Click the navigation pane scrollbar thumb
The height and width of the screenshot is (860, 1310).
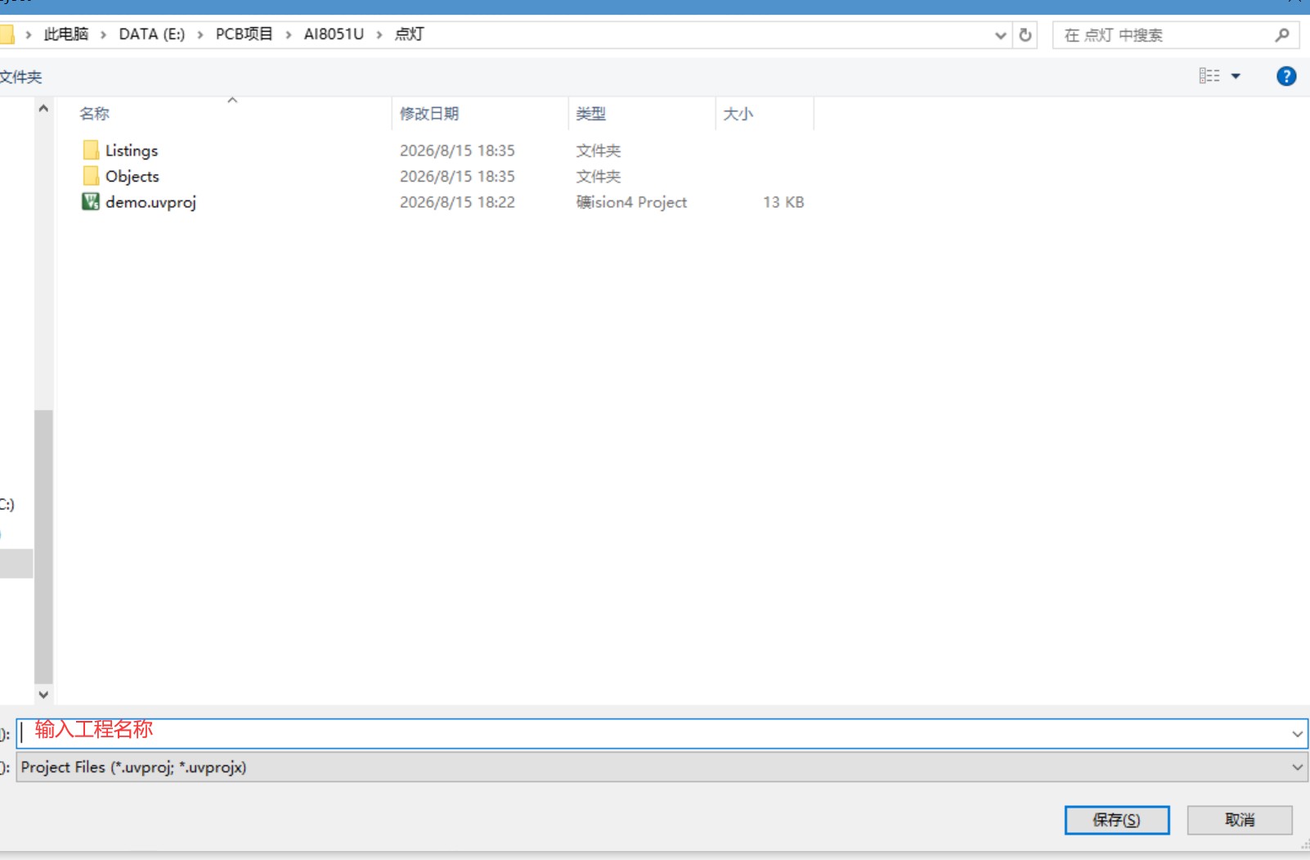(x=43, y=547)
